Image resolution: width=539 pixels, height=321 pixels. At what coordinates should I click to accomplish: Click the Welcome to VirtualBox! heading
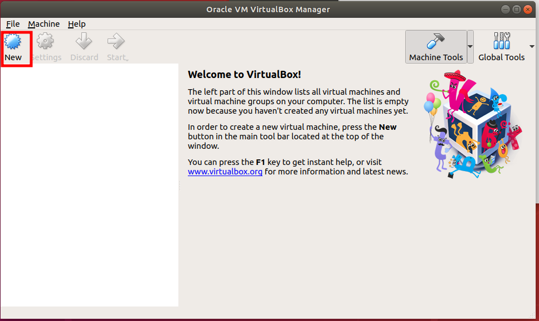point(244,75)
